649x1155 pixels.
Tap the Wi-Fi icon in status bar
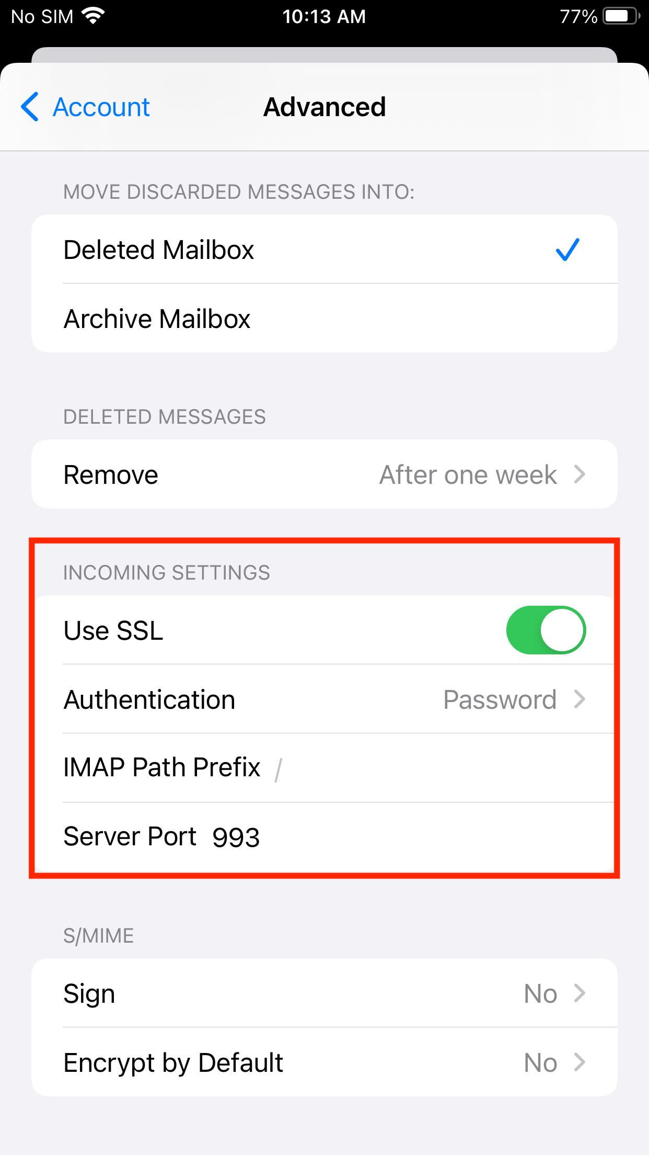94,16
